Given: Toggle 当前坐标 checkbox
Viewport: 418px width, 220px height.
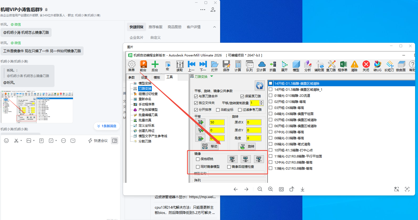Looking at the screenshot, I should (x=218, y=110).
